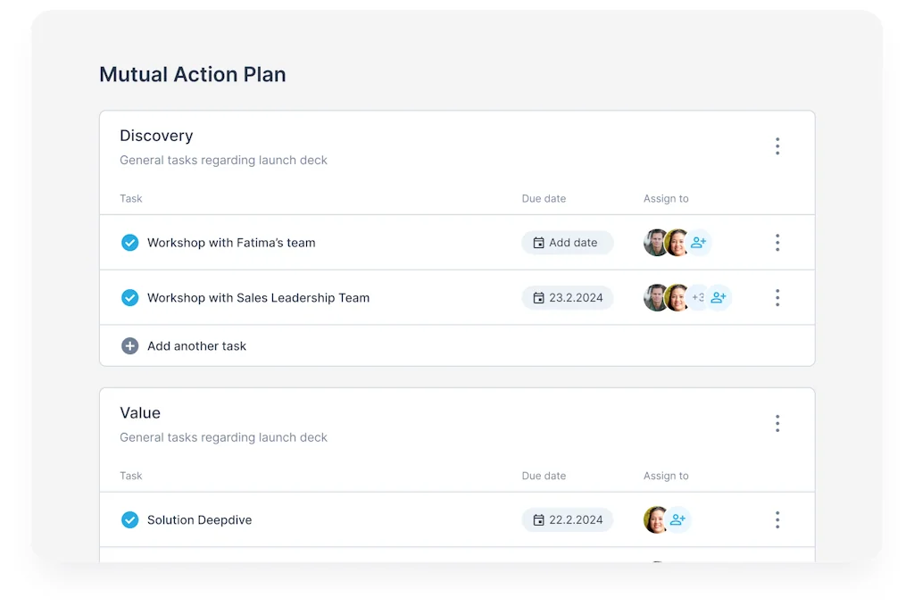
Task: Toggle completion check on Workshop with Fatima's team
Action: [129, 242]
